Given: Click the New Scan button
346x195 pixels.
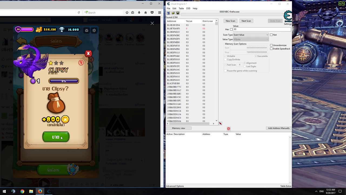Looking at the screenshot, I should click(x=230, y=21).
